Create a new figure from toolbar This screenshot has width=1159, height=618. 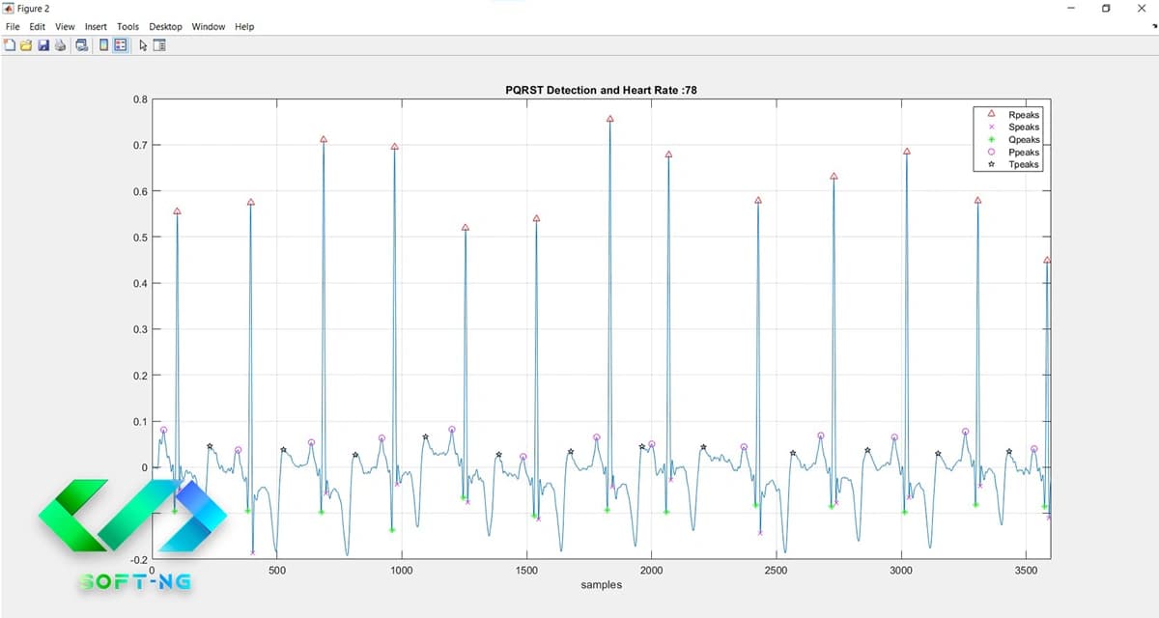[10, 44]
